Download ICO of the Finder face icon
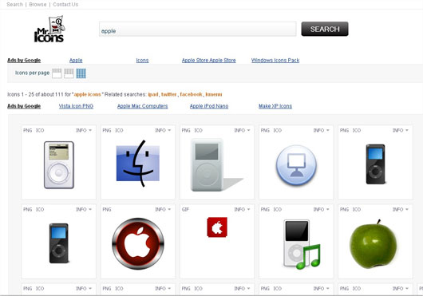 (x=119, y=131)
